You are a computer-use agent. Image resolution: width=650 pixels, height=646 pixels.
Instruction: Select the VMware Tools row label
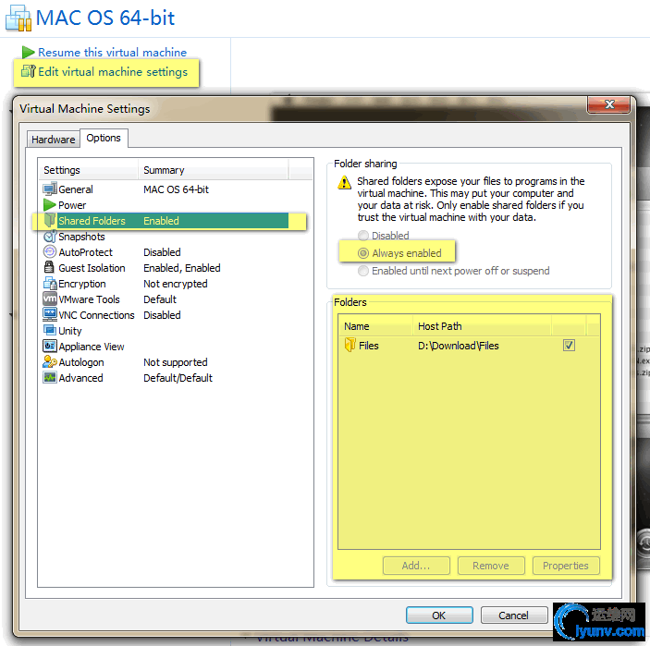[x=89, y=299]
